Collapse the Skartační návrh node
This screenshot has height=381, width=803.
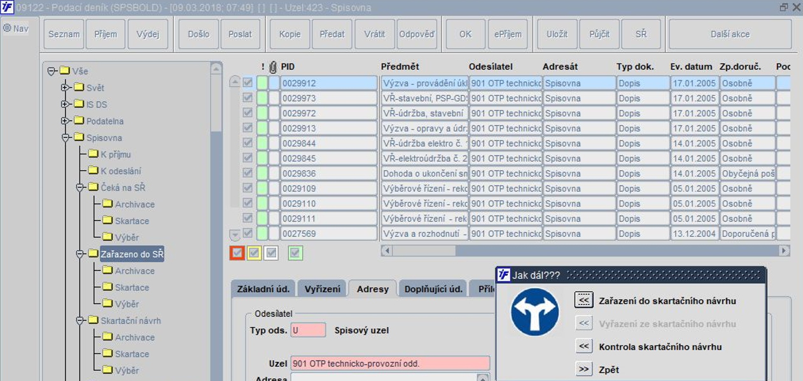pyautogui.click(x=80, y=321)
